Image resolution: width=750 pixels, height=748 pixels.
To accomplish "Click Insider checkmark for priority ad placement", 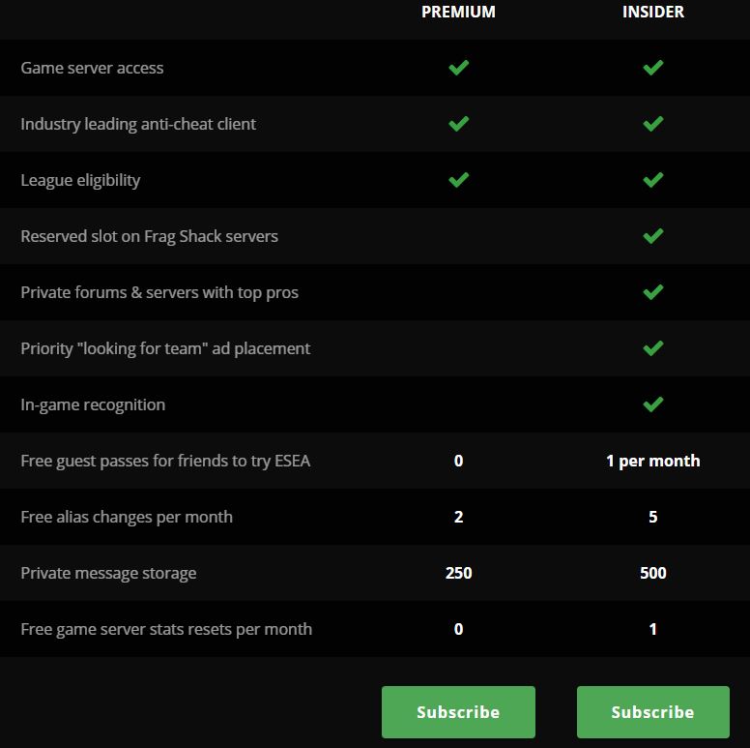I will (x=653, y=348).
